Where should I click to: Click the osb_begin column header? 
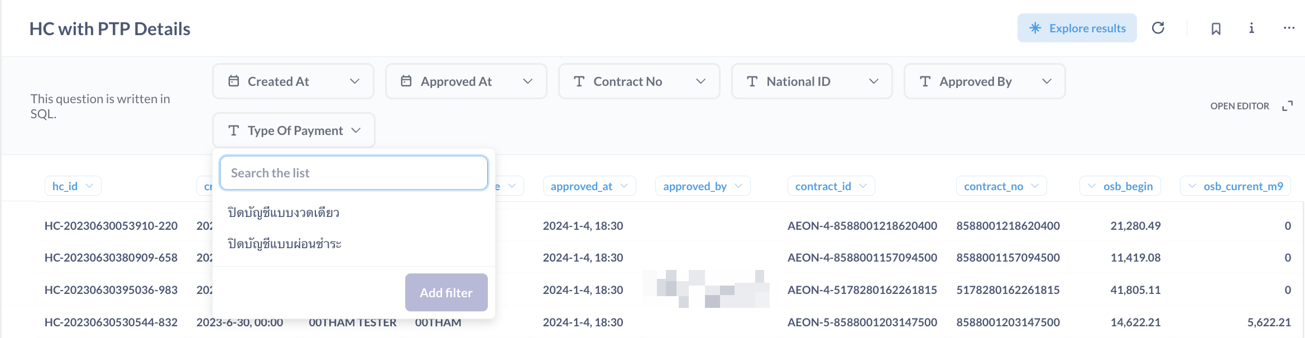coord(1120,186)
